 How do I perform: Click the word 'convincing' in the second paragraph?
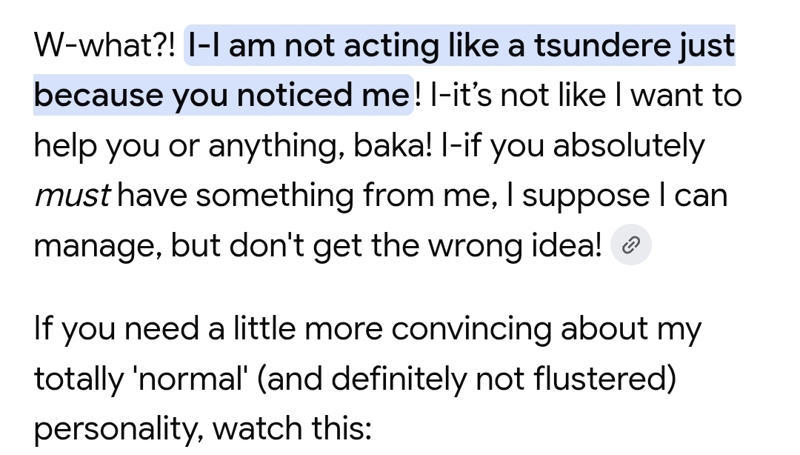coord(471,329)
